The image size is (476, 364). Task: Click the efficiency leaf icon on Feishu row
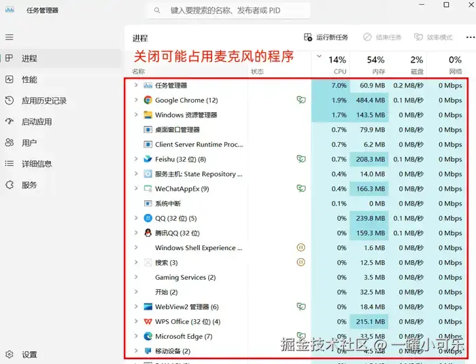[301, 159]
